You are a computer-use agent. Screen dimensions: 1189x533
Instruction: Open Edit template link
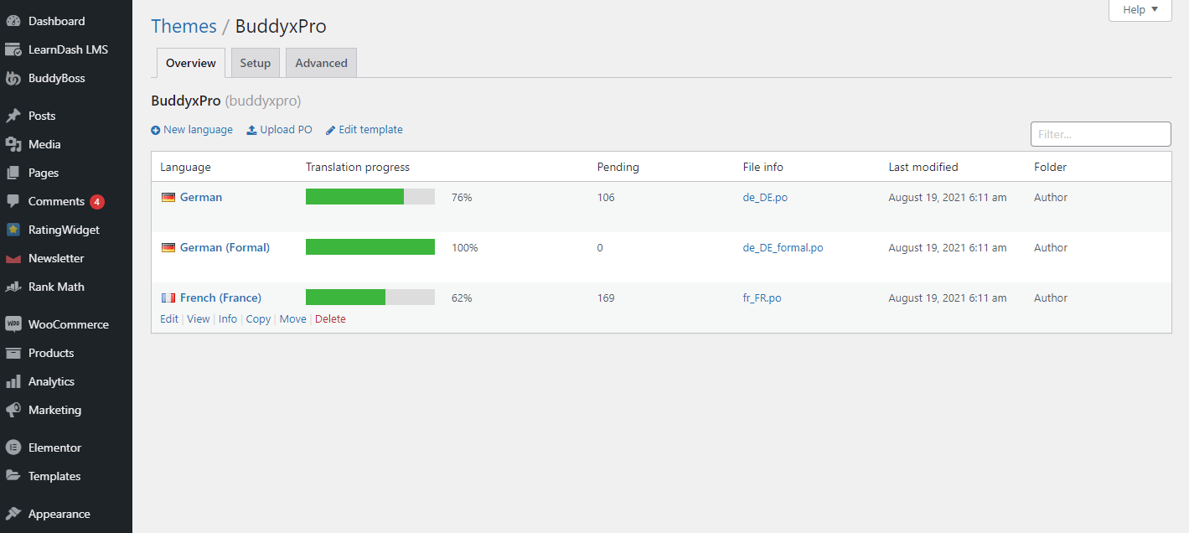coord(364,130)
